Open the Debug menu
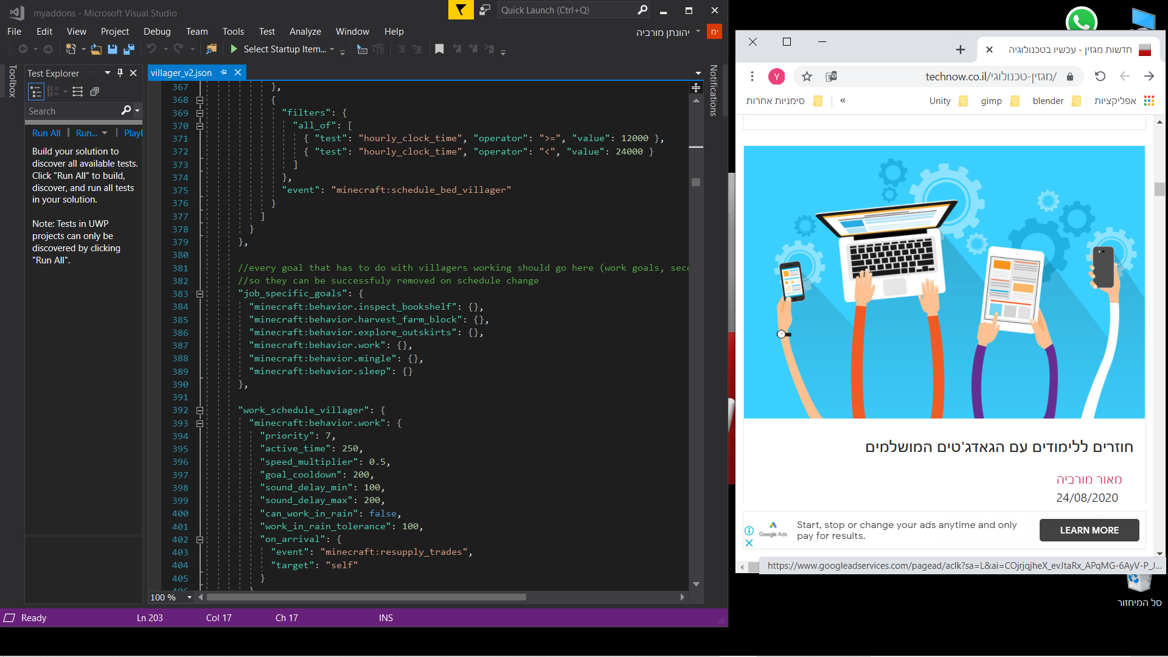Image resolution: width=1168 pixels, height=657 pixels. 157,32
